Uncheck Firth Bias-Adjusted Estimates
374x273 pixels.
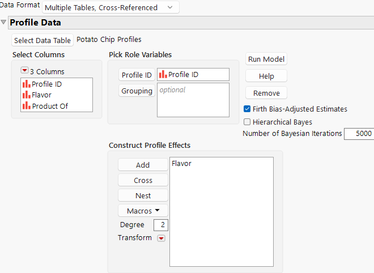point(247,109)
